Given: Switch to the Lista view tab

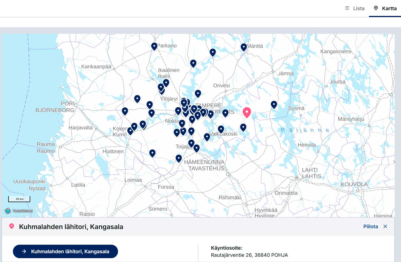Looking at the screenshot, I should coord(355,8).
